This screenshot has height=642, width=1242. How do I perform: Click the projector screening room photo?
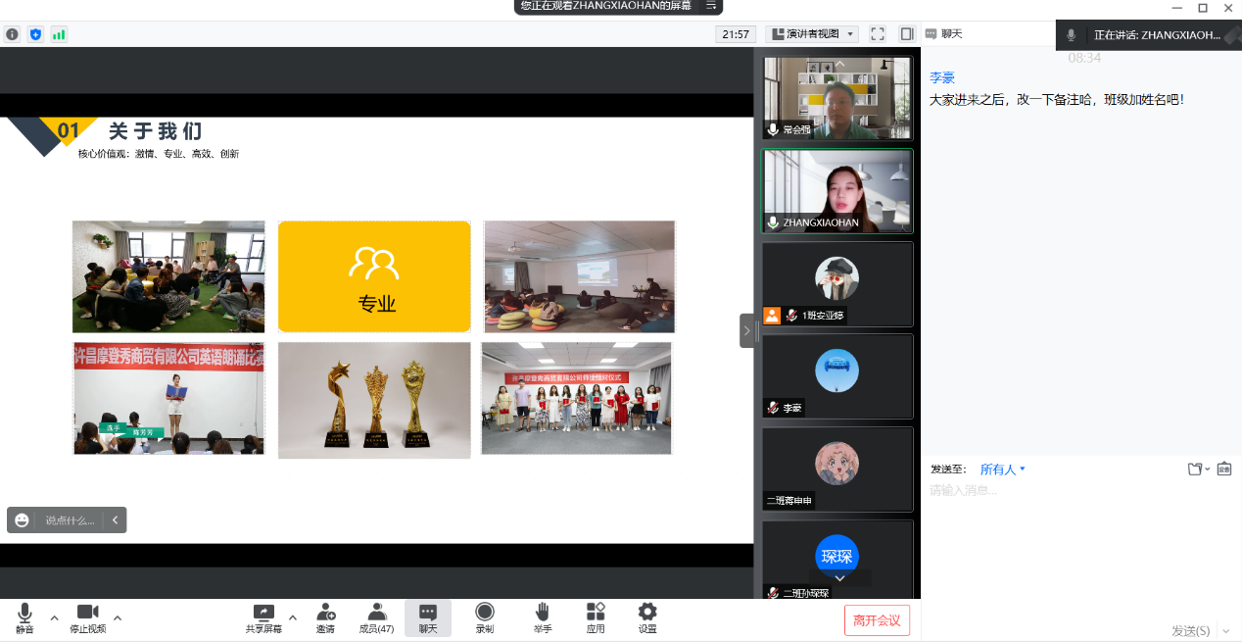(x=579, y=276)
